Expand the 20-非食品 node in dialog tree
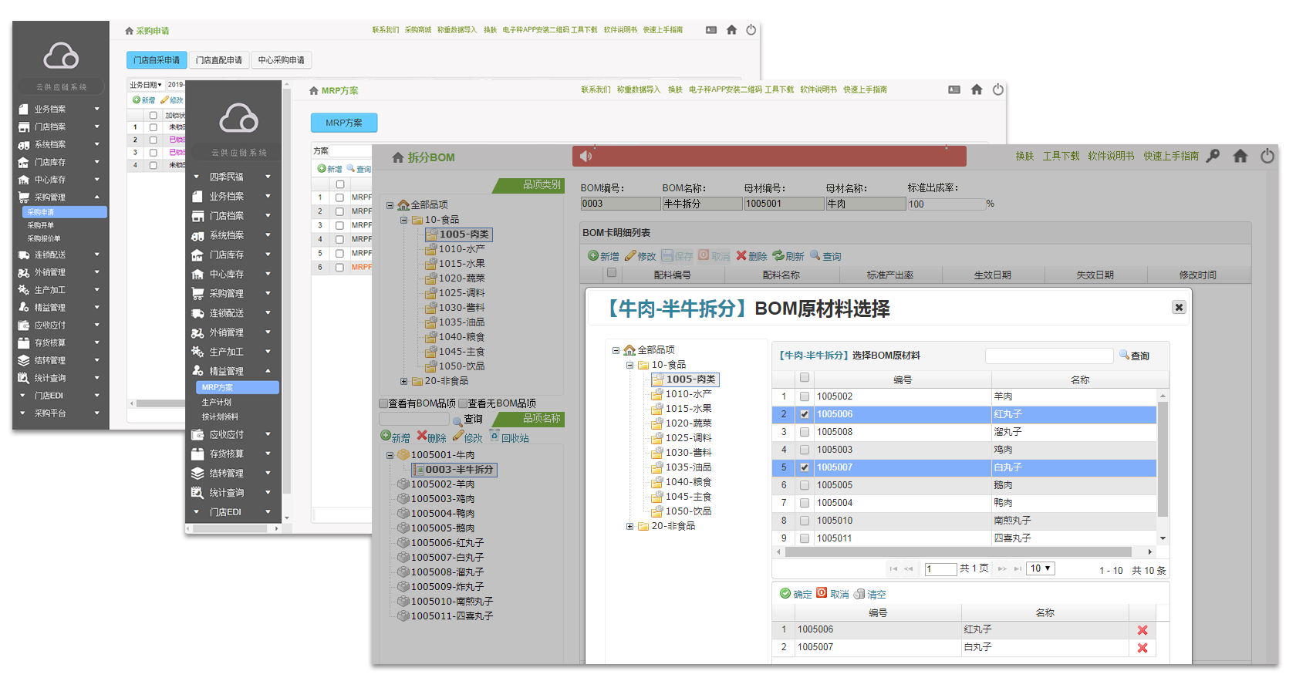Screen dimensions: 1296x688 coord(629,526)
